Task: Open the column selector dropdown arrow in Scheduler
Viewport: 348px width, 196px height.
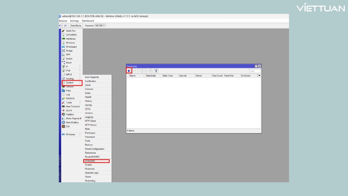Action: point(259,76)
